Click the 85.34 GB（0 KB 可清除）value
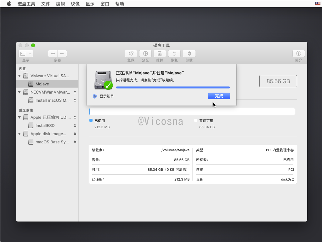This screenshot has width=322, height=242. tap(168, 170)
